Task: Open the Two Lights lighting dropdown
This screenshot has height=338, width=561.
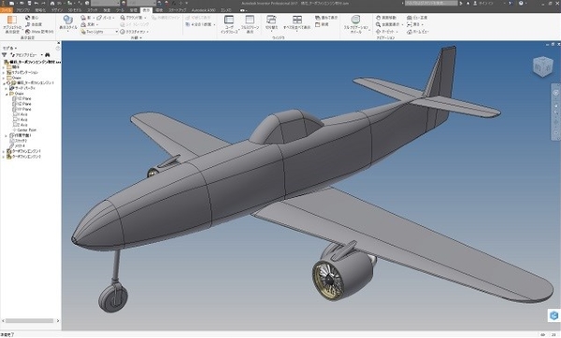Action: coord(99,32)
